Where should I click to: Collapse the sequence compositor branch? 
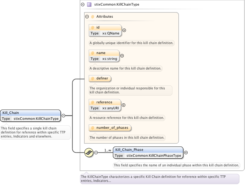click(96, 152)
